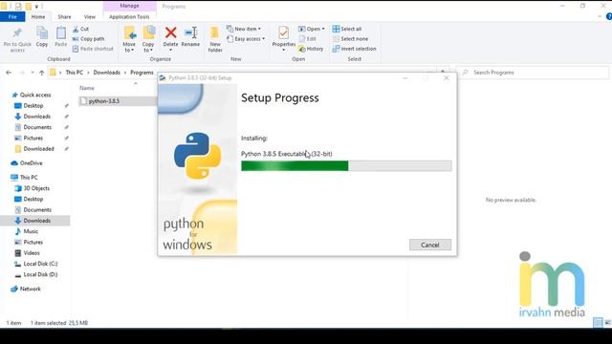This screenshot has height=344, width=612.
Task: Switch to the View ribbon tab
Action: tap(89, 17)
